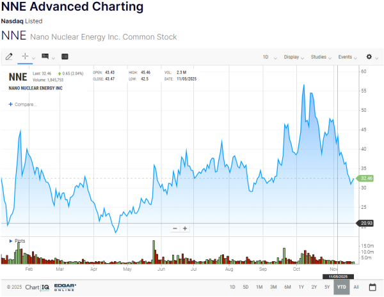Show the All time range
Viewport: 384px width, 297px height.
[x=356, y=287]
